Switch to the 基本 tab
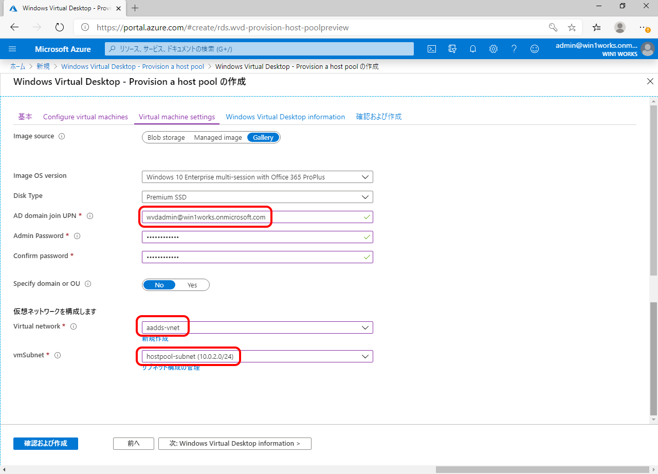Image resolution: width=658 pixels, height=474 pixels. (25, 117)
